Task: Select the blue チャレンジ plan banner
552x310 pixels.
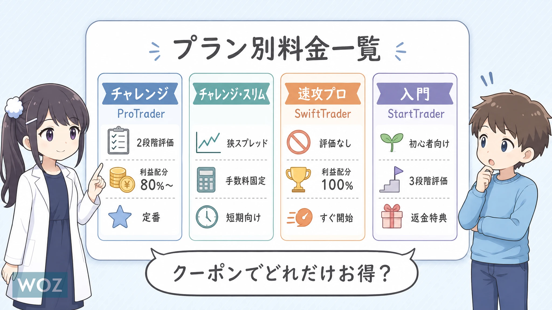Action: pos(140,94)
